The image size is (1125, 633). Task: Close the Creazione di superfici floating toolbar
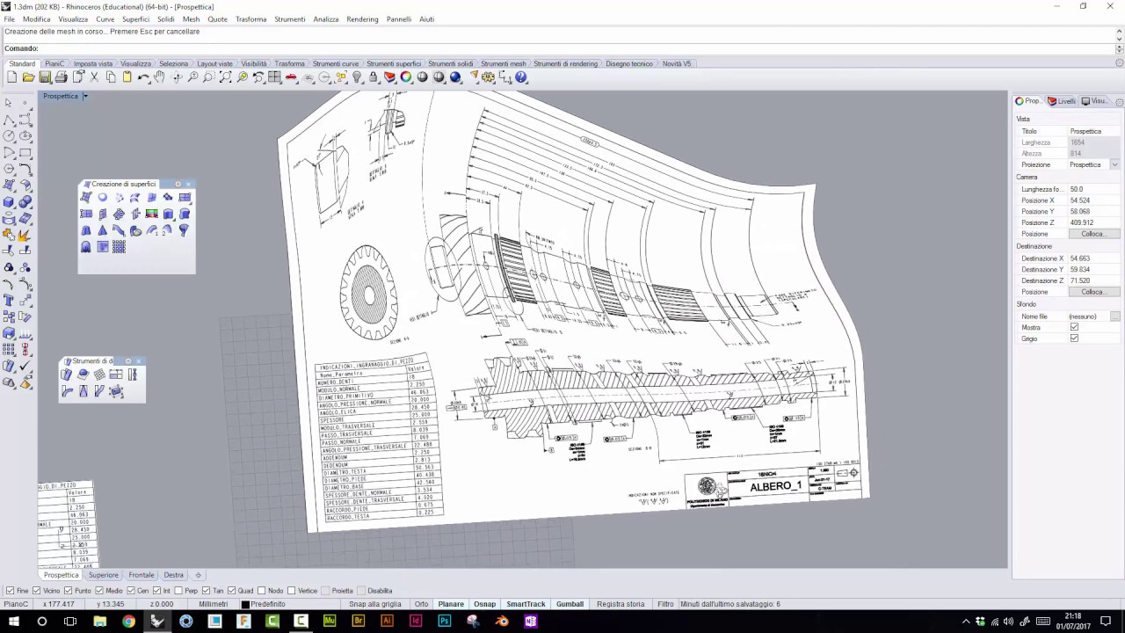pos(188,185)
